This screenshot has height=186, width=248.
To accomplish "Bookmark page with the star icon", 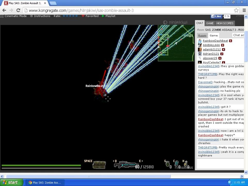I will coord(236,10).
